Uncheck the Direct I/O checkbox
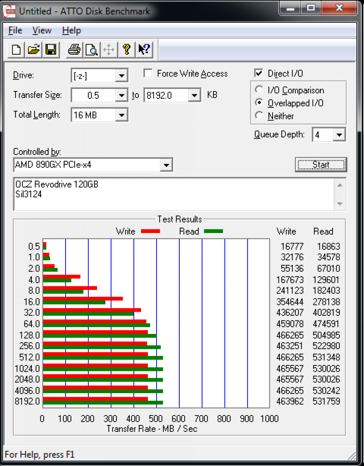The width and height of the screenshot is (364, 466). click(259, 73)
